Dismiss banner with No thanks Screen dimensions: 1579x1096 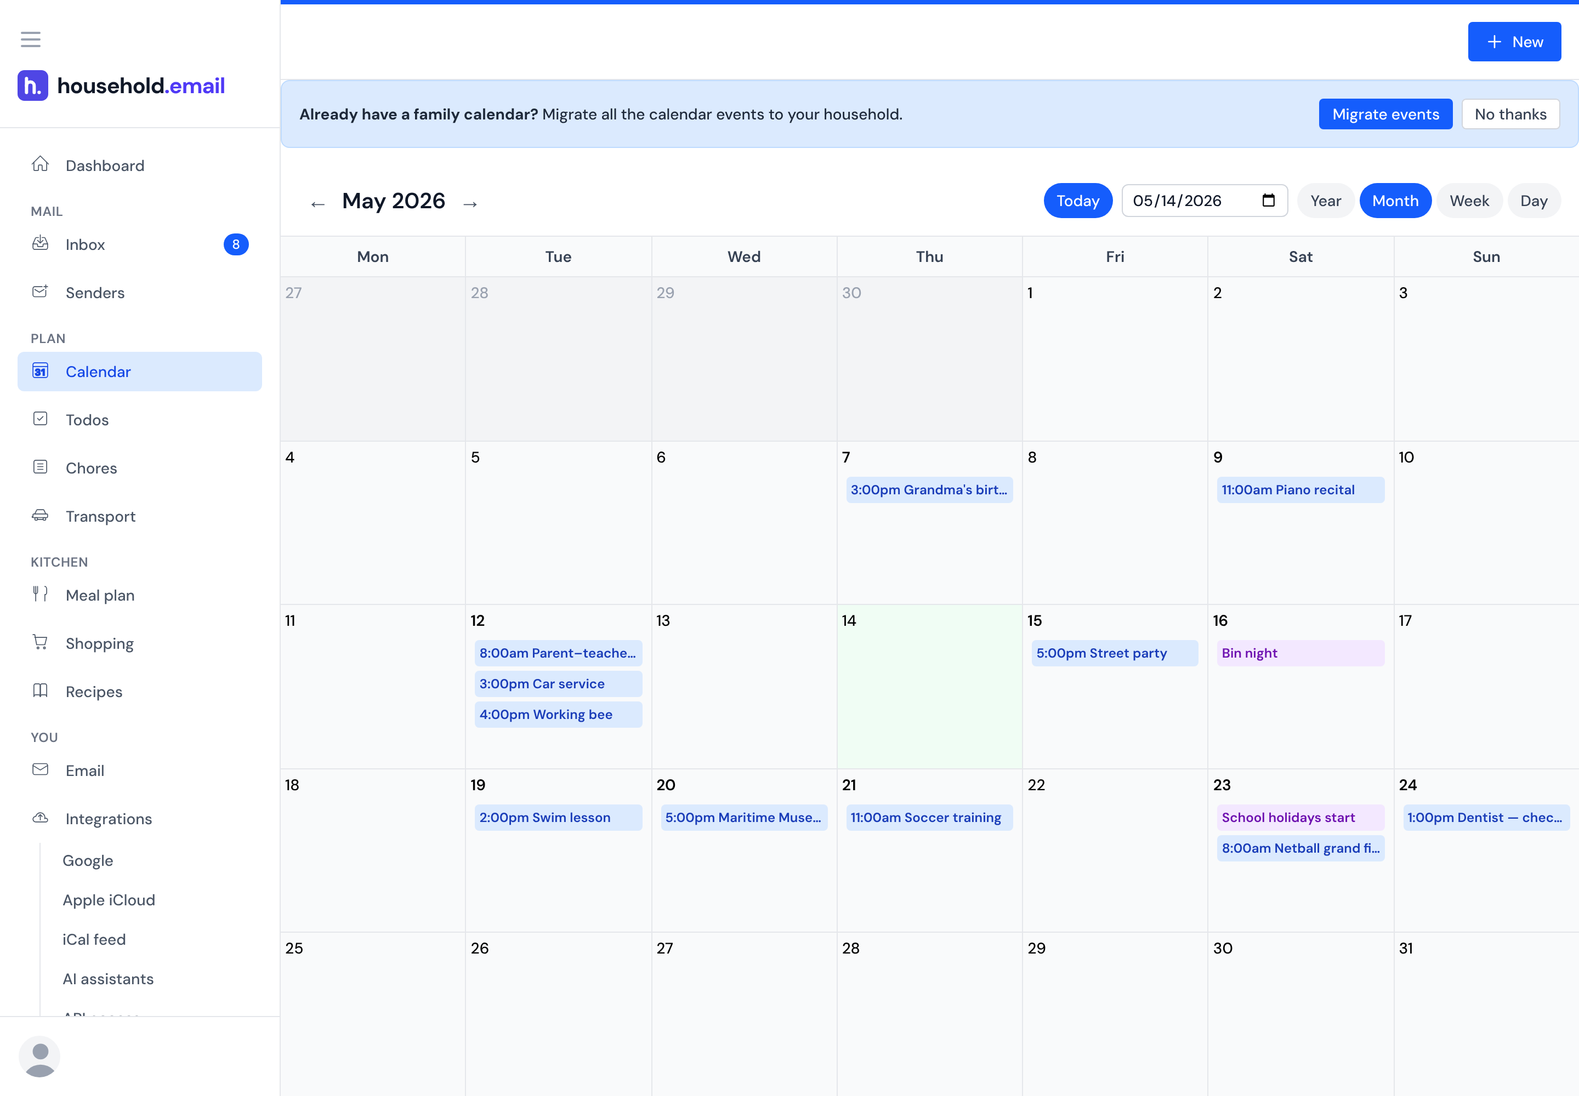[x=1510, y=114]
